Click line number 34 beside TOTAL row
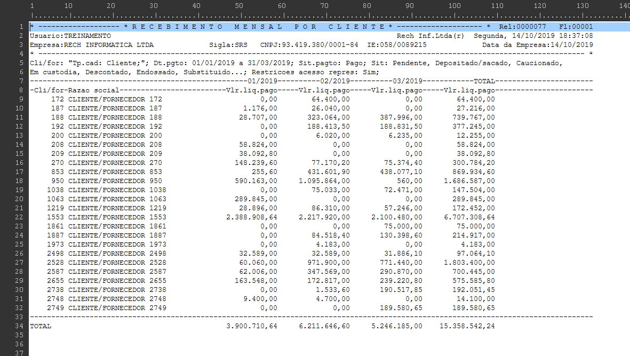Screen dimensions: 630x356 pyautogui.click(x=19, y=326)
